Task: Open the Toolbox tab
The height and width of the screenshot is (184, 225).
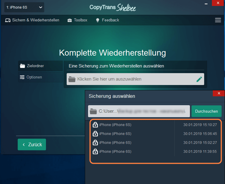Action: (77, 20)
